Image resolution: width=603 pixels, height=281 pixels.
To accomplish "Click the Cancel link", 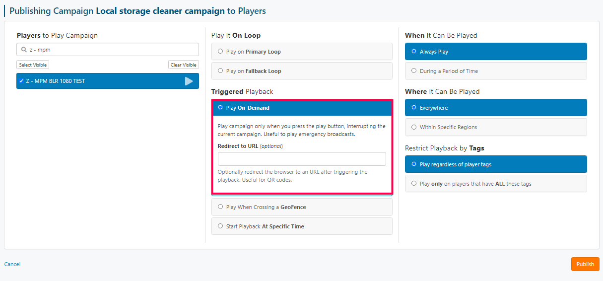I will [12, 264].
